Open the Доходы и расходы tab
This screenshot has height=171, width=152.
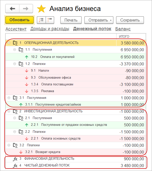50,29
